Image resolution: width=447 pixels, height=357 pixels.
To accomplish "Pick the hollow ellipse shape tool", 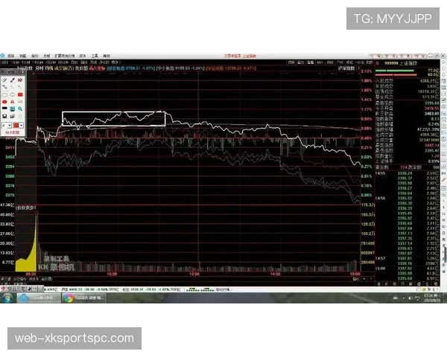I will coord(12,94).
